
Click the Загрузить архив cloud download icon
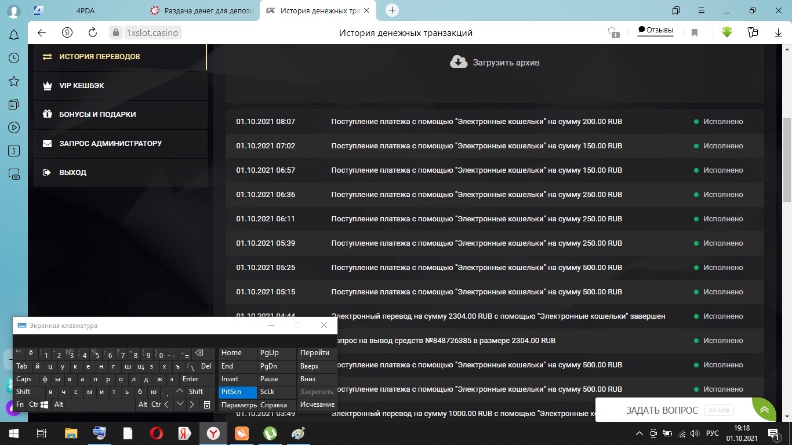point(459,62)
